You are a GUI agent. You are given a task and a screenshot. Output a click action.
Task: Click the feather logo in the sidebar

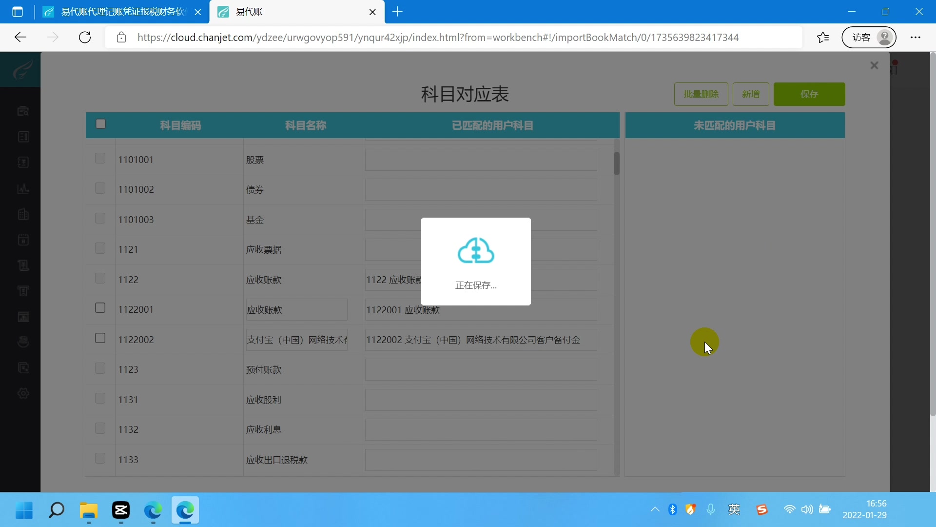[22, 70]
